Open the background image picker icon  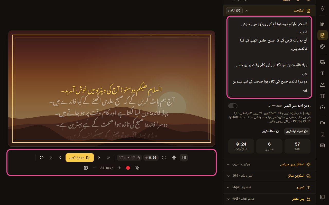coord(86,168)
